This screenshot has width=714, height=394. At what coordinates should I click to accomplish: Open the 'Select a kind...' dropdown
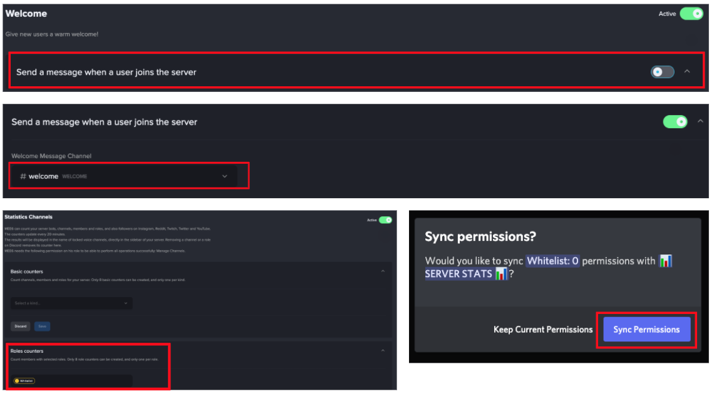point(71,303)
